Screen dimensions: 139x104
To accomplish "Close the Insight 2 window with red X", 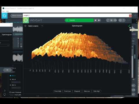I will pos(130,16).
